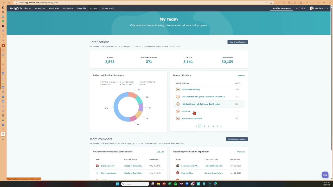This screenshot has height=187, width=333.
Task: Click the Inbound Sales legend entry
Action: (x=126, y=84)
